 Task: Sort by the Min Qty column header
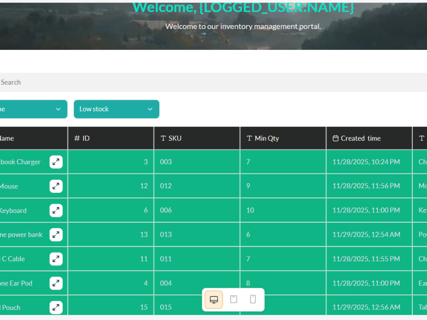point(283,138)
